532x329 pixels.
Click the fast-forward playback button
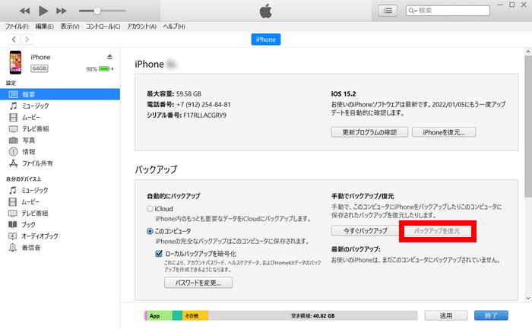[x=62, y=11]
